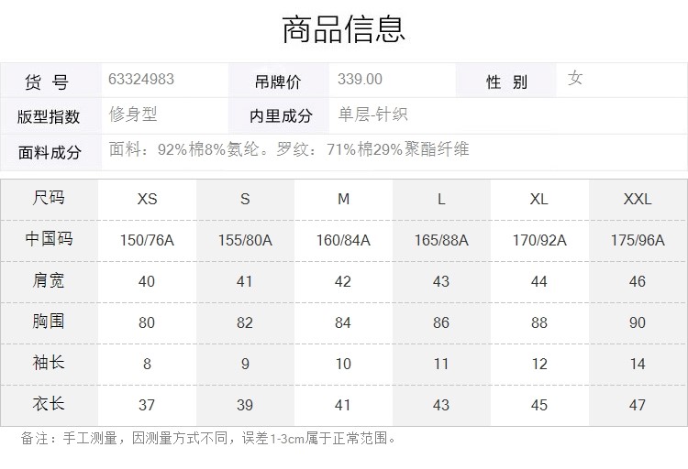Screen dimensions: 688x469
Task: Select 衣长 value 41 for M
Action: click(343, 405)
